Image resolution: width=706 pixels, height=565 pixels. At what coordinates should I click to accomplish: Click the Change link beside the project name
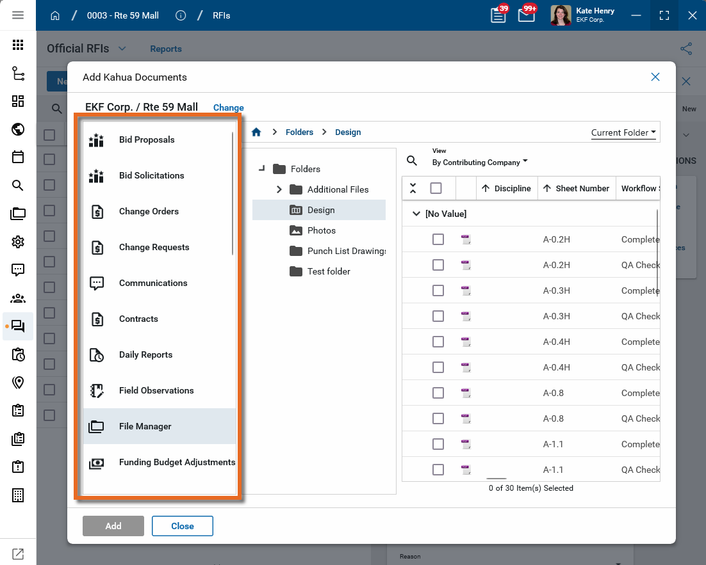pos(228,107)
